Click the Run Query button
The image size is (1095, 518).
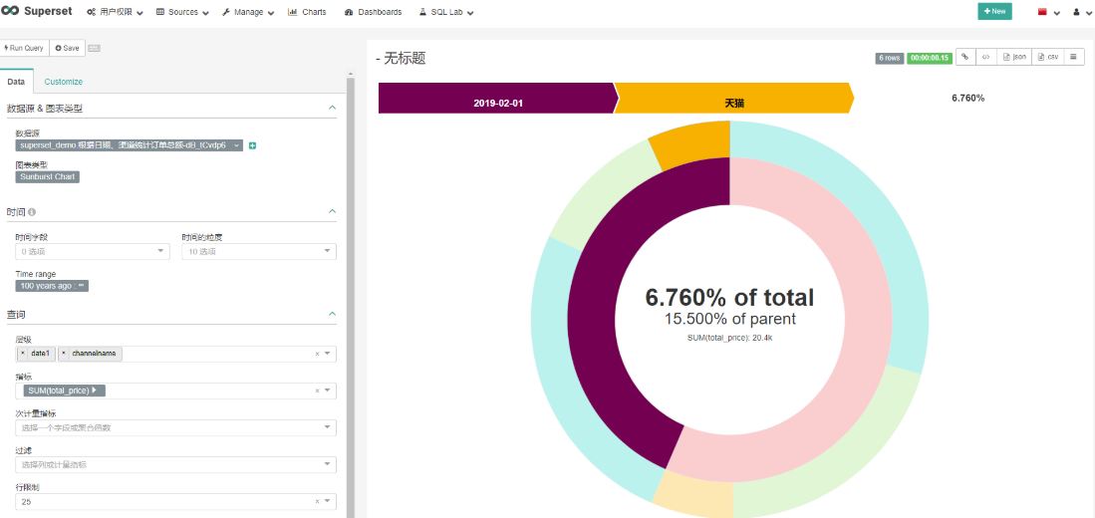(25, 48)
